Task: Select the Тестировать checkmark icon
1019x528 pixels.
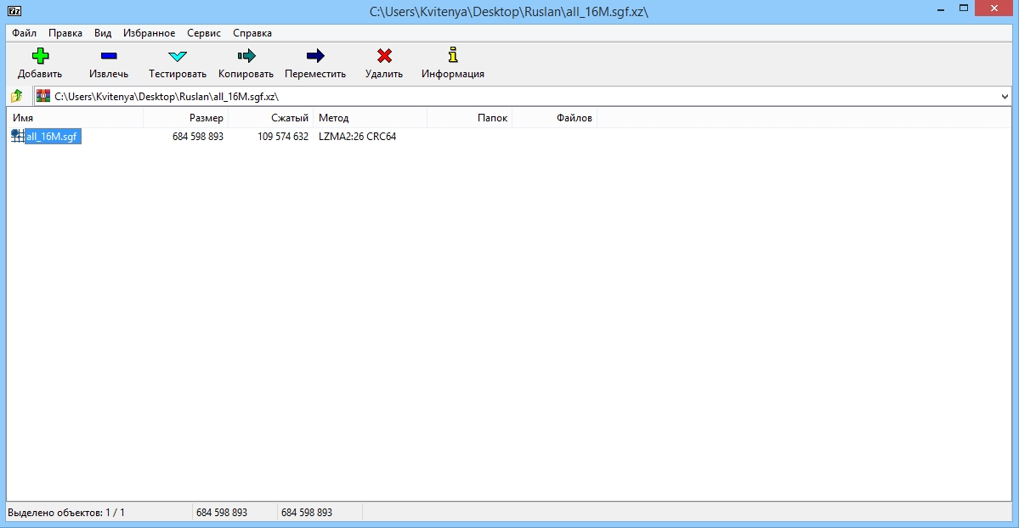Action: (x=176, y=56)
